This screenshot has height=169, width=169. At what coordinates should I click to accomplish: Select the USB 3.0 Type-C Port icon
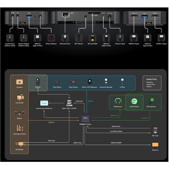106,38
